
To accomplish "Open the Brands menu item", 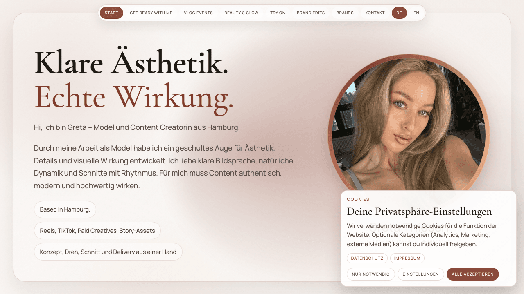I will (345, 13).
